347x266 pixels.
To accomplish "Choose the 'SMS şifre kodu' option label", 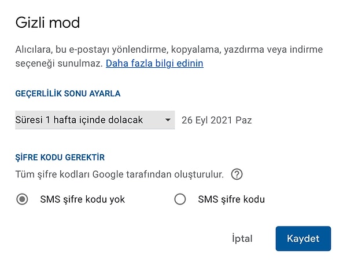I will click(231, 199).
